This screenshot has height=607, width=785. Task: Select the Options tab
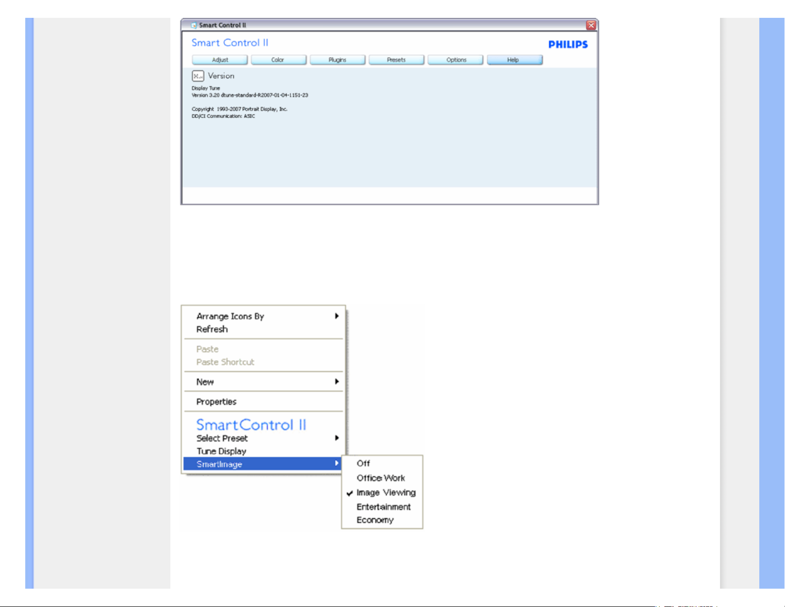(456, 60)
